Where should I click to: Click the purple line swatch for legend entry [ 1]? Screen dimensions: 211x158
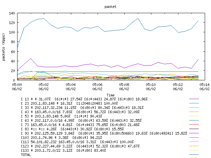(194, 99)
